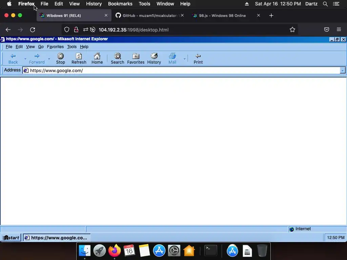Open the Internet Explorer Help menu
The width and height of the screenshot is (347, 260).
point(84,47)
